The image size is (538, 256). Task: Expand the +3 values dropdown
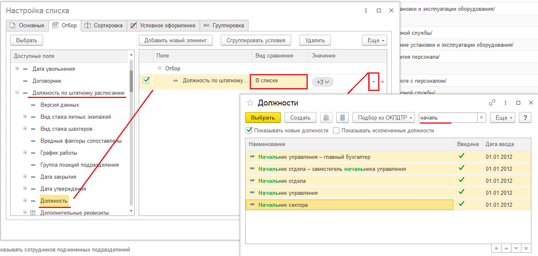[323, 82]
